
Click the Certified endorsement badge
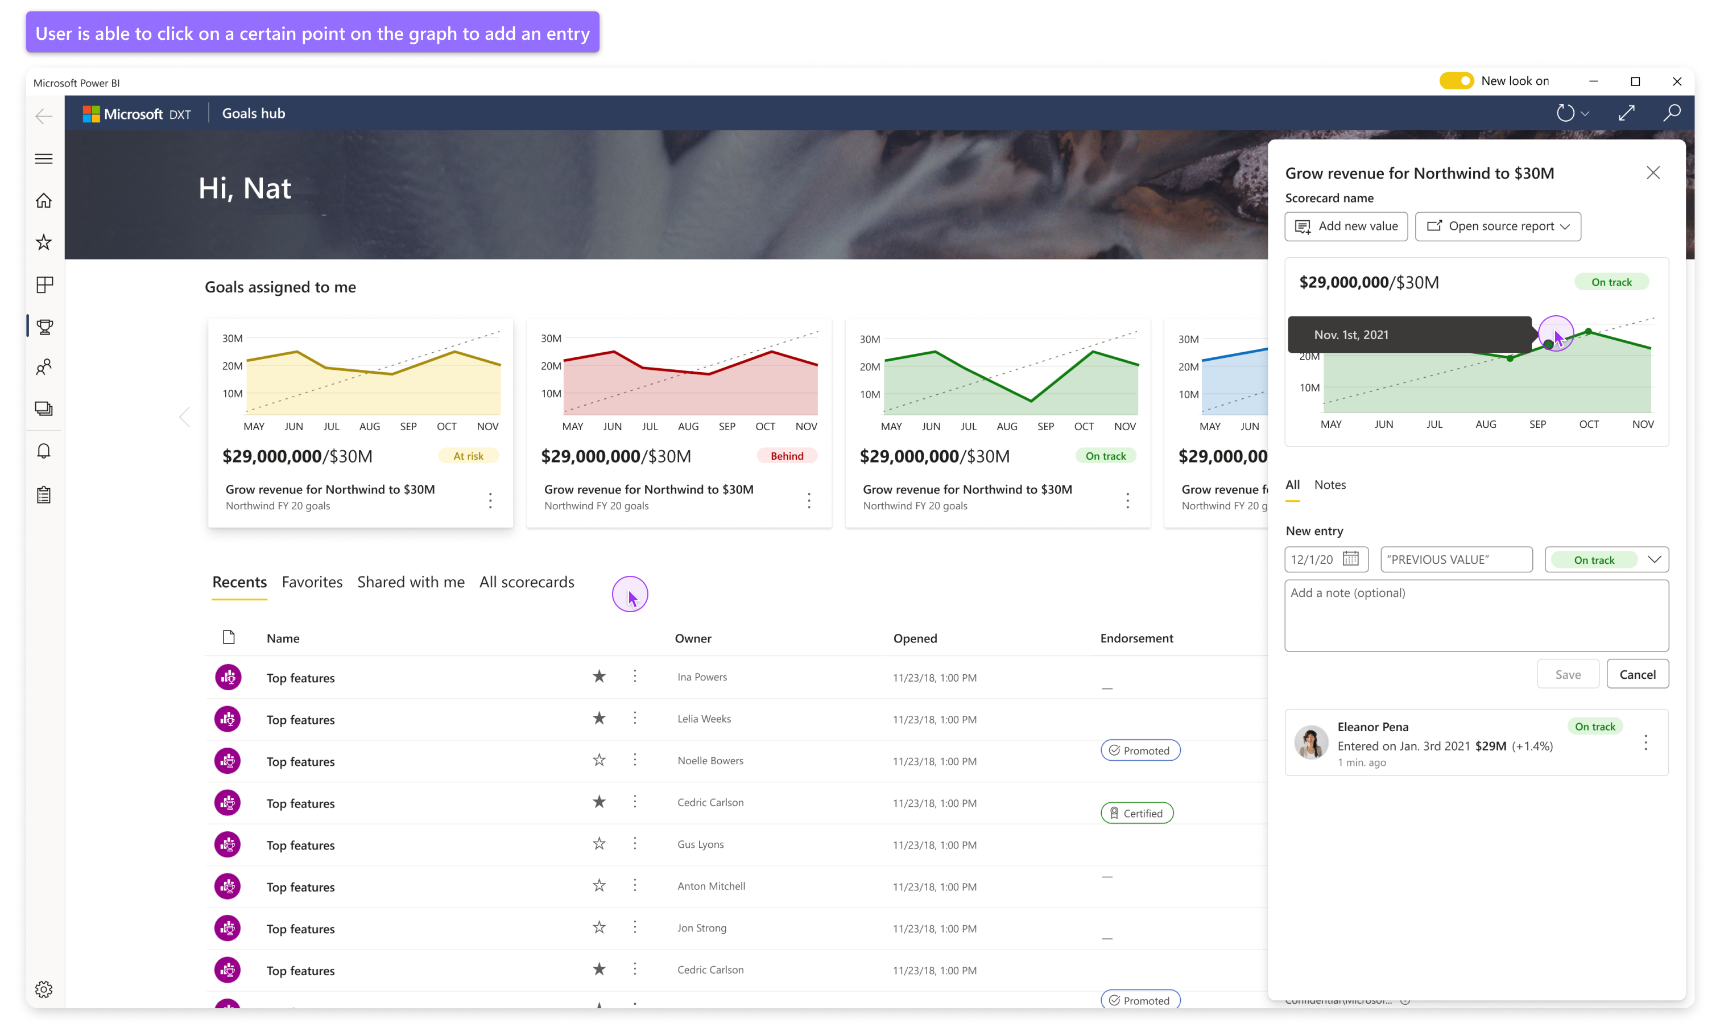point(1137,813)
